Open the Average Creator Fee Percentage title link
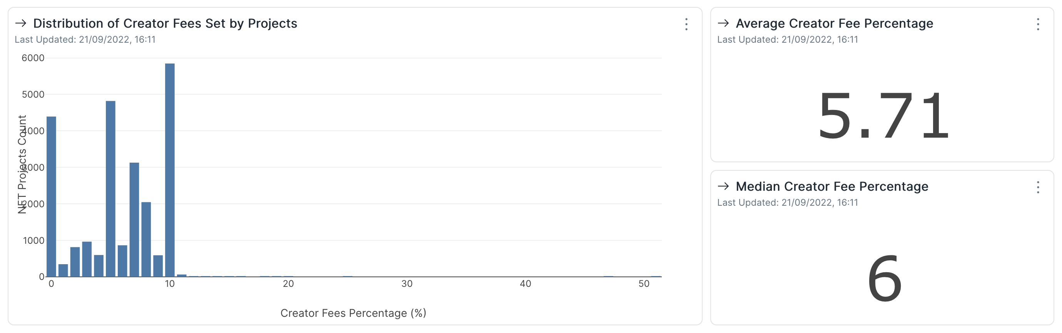The width and height of the screenshot is (1062, 333). pos(835,23)
